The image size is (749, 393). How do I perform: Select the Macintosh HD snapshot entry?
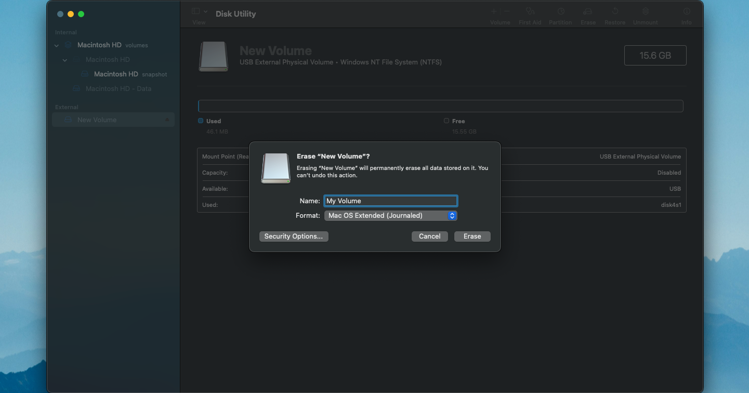tap(115, 74)
